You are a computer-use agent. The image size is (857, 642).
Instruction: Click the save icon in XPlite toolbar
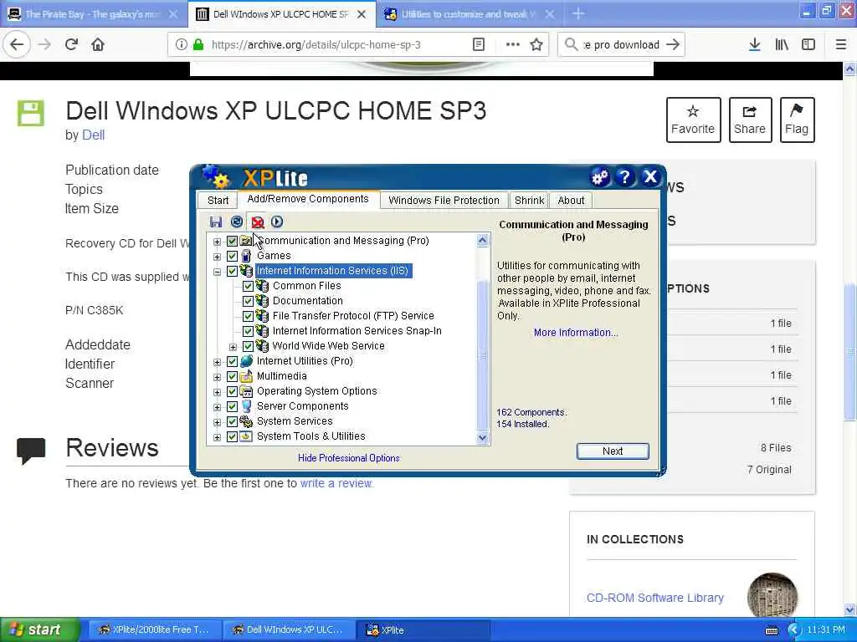click(x=216, y=222)
